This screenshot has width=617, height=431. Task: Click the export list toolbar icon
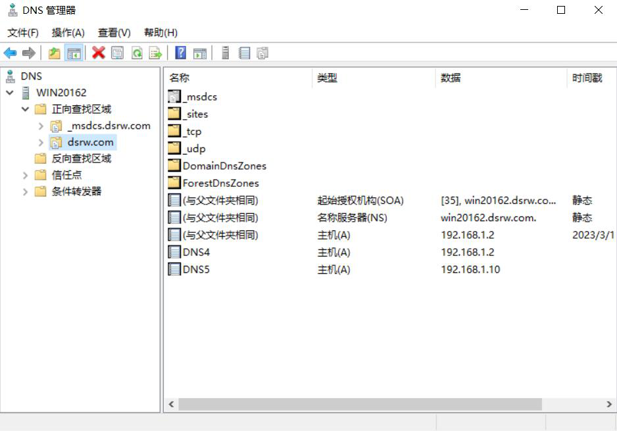coord(155,53)
